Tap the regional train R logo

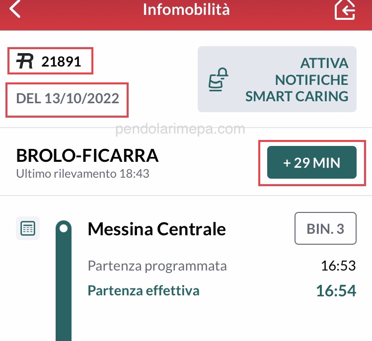tap(25, 62)
